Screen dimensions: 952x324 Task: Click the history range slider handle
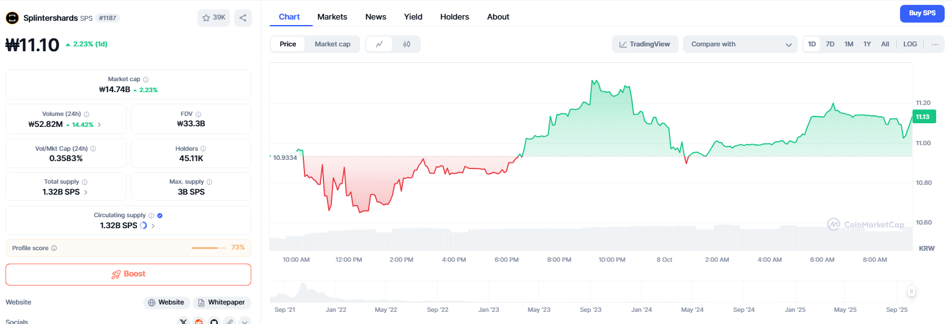[x=911, y=292]
